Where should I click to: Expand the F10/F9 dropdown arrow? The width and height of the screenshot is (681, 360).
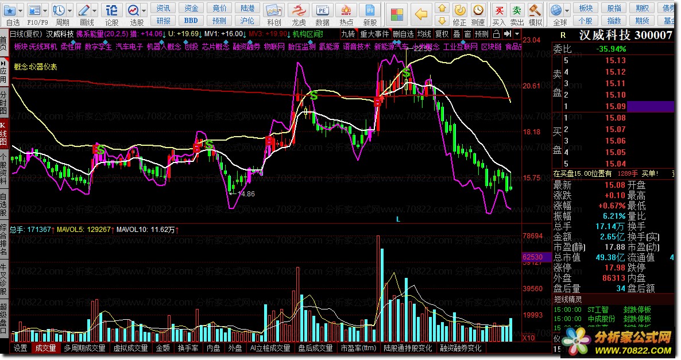pos(45,10)
